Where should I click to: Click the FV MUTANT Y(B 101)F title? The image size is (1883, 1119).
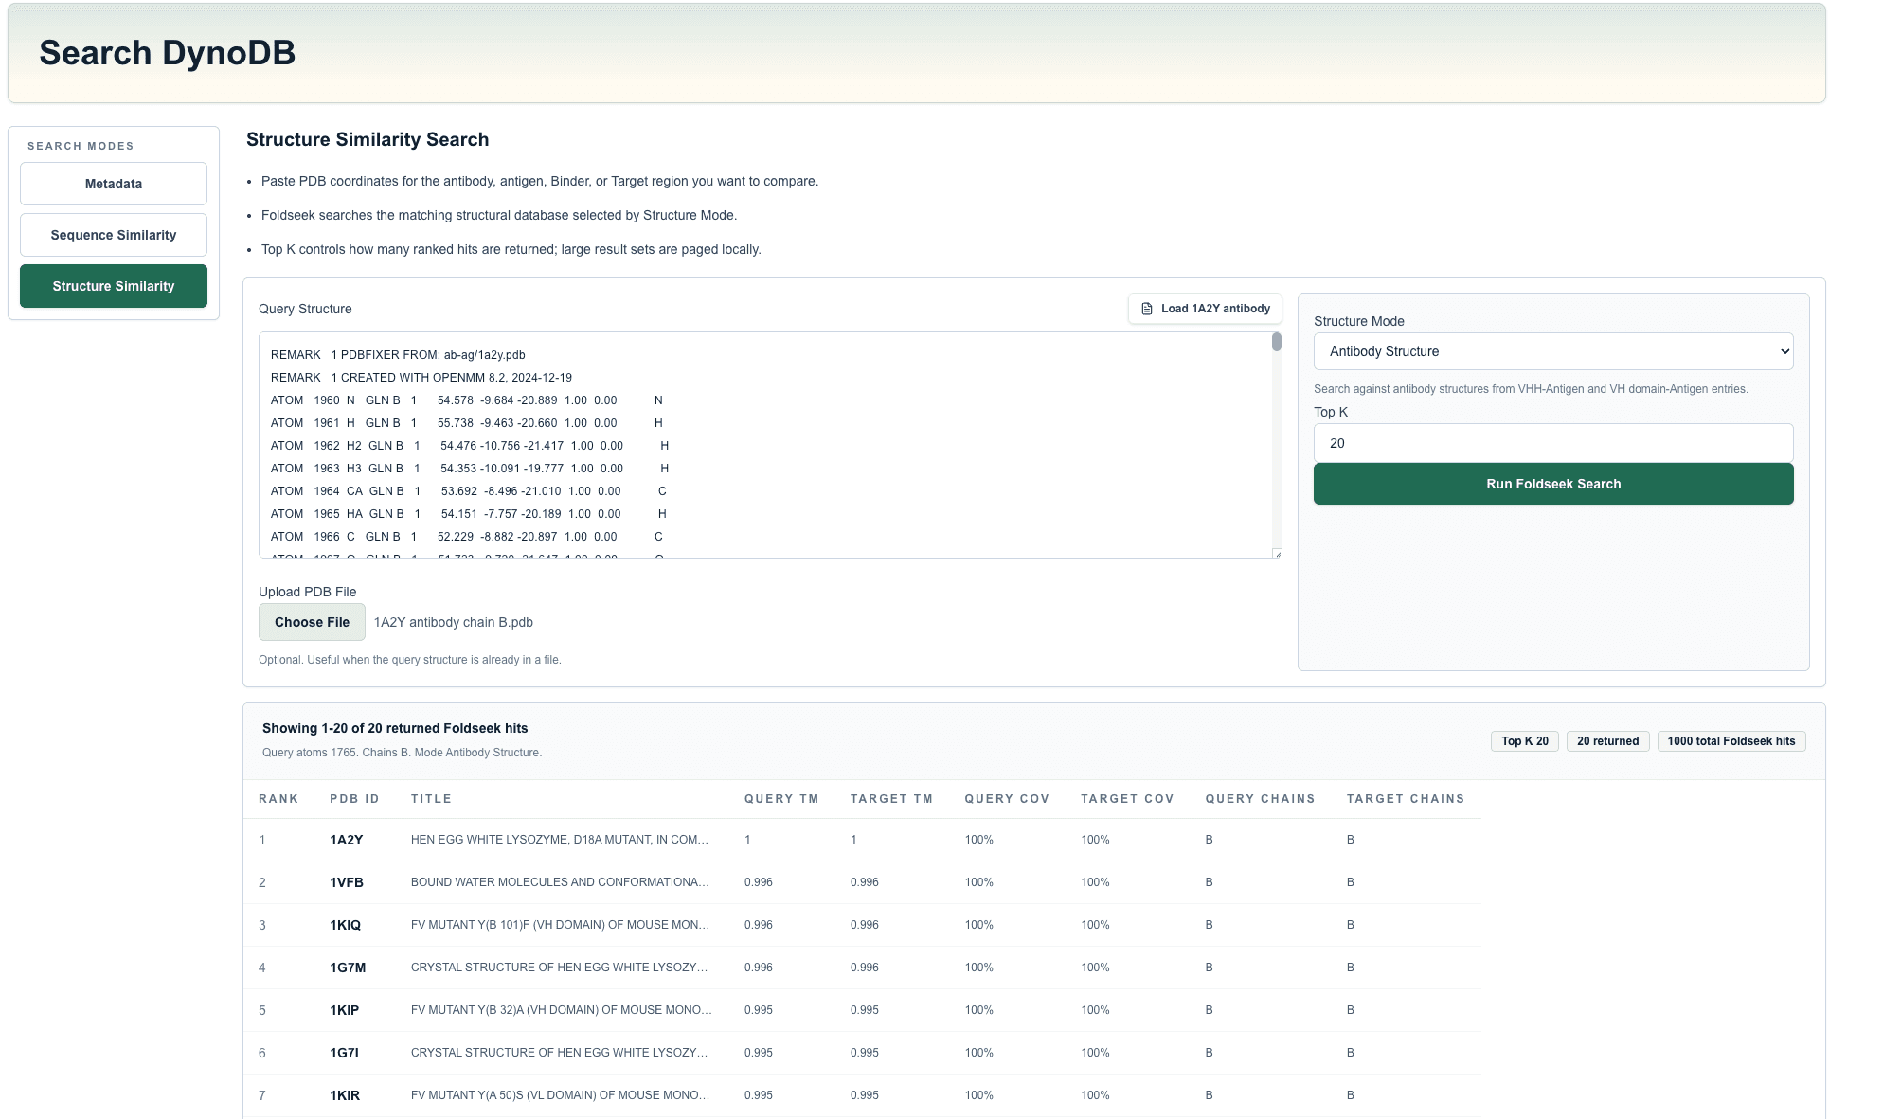[560, 925]
